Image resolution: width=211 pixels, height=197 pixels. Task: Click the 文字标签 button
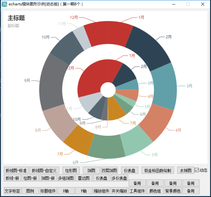tap(12, 191)
